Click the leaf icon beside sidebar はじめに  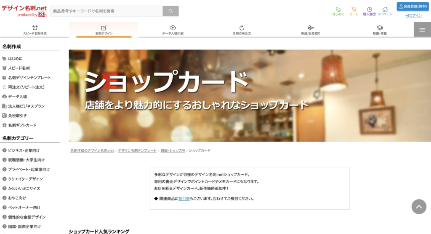tap(4, 58)
